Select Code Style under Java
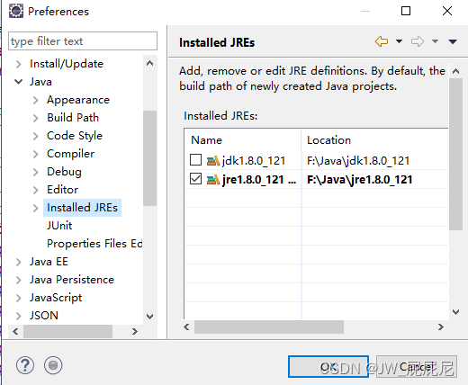The image size is (468, 385). point(75,136)
